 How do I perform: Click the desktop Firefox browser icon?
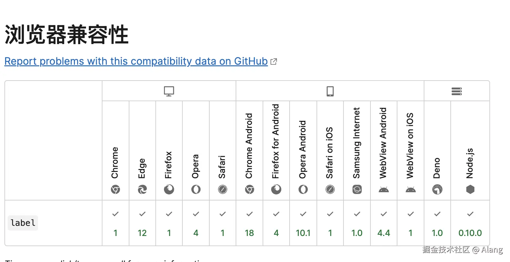[x=169, y=190]
